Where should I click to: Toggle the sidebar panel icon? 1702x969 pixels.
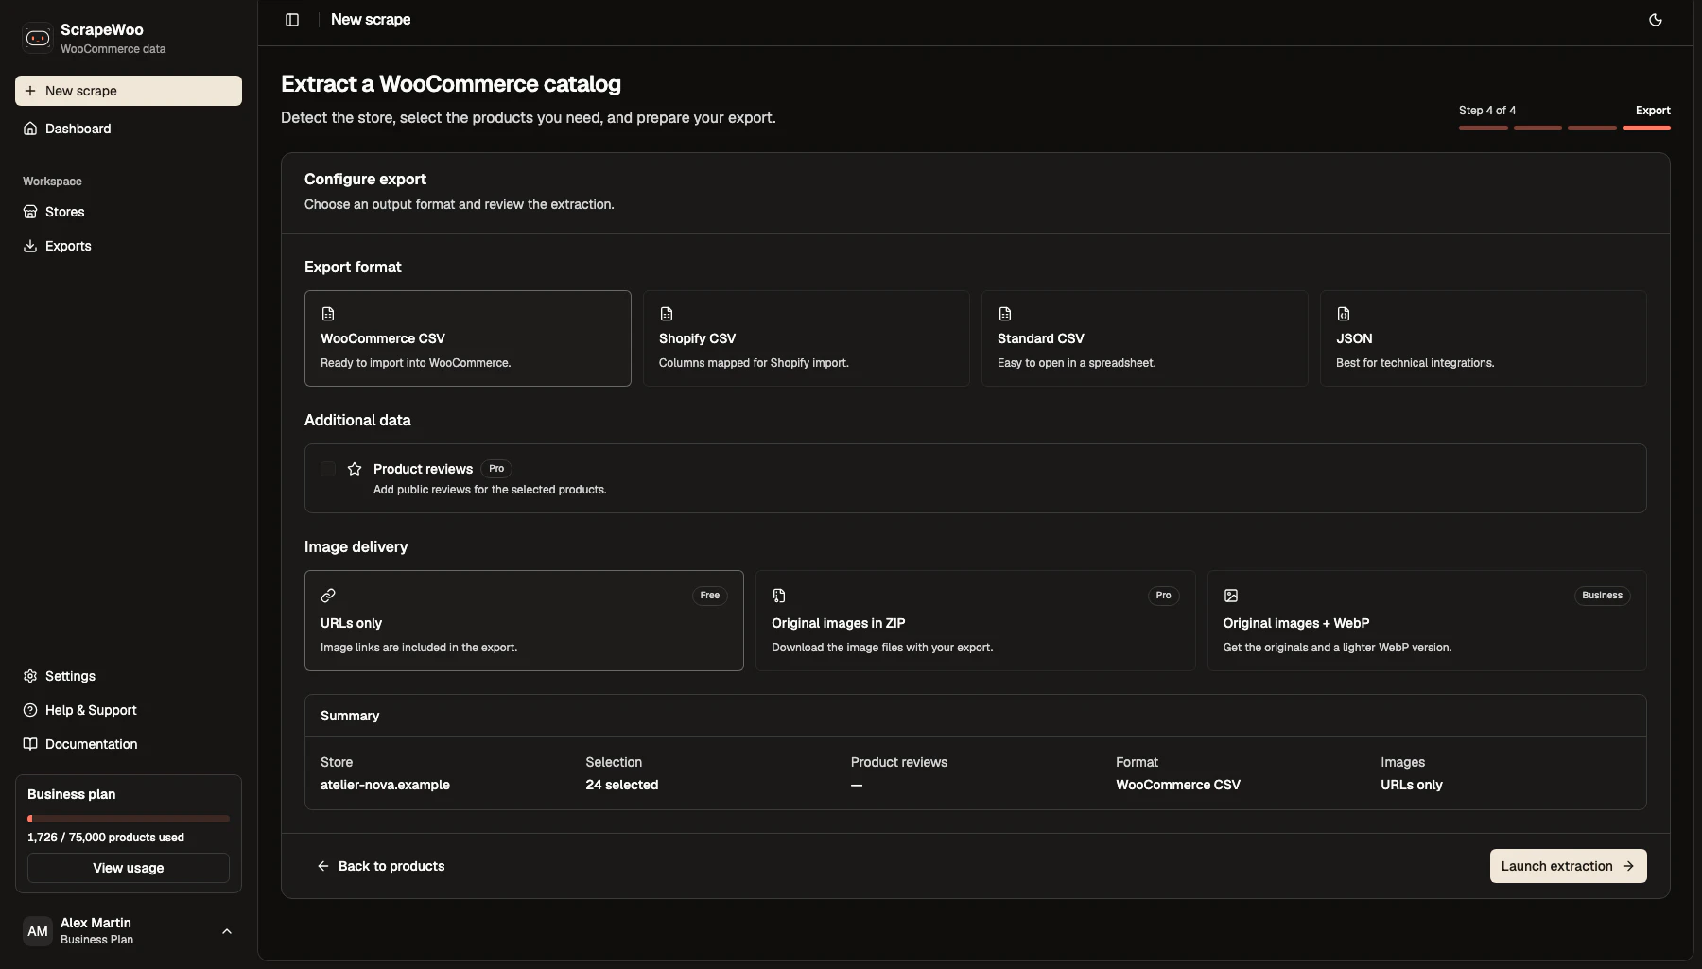(x=292, y=20)
